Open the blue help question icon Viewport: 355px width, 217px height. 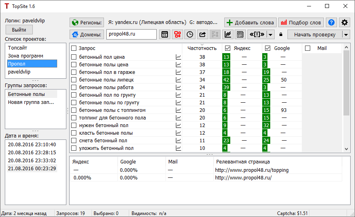pos(331,22)
